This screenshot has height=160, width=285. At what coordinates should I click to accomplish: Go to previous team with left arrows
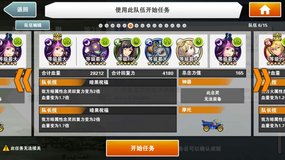(x=23, y=80)
